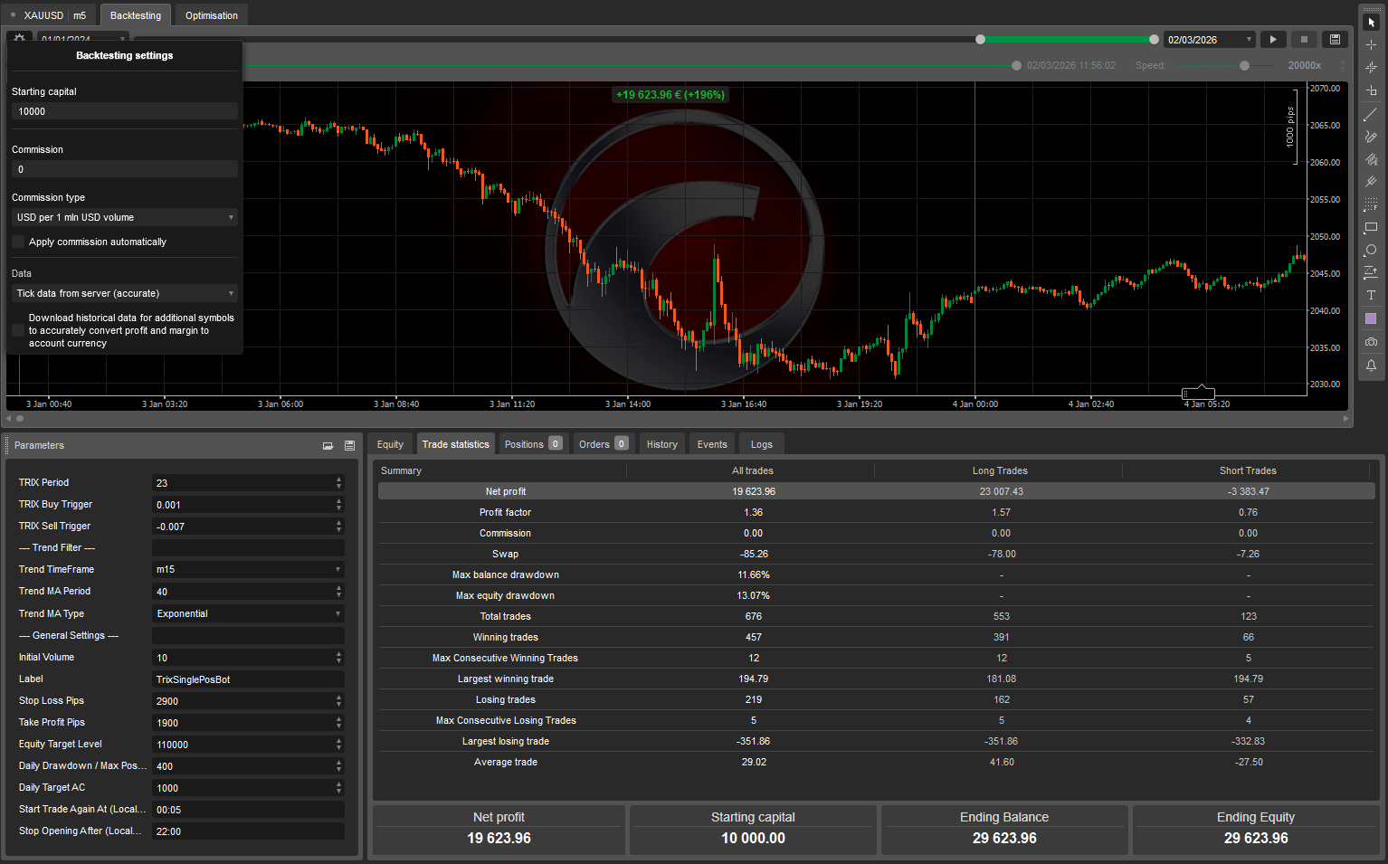Select the trend line drawing tool

pyautogui.click(x=1371, y=114)
